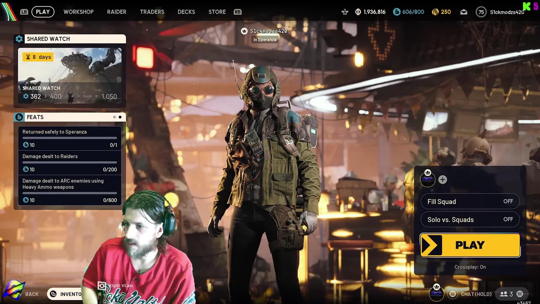Screen dimensions: 540x304
Task: Click the squad leader avatar in the play panel
Action: (x=428, y=179)
